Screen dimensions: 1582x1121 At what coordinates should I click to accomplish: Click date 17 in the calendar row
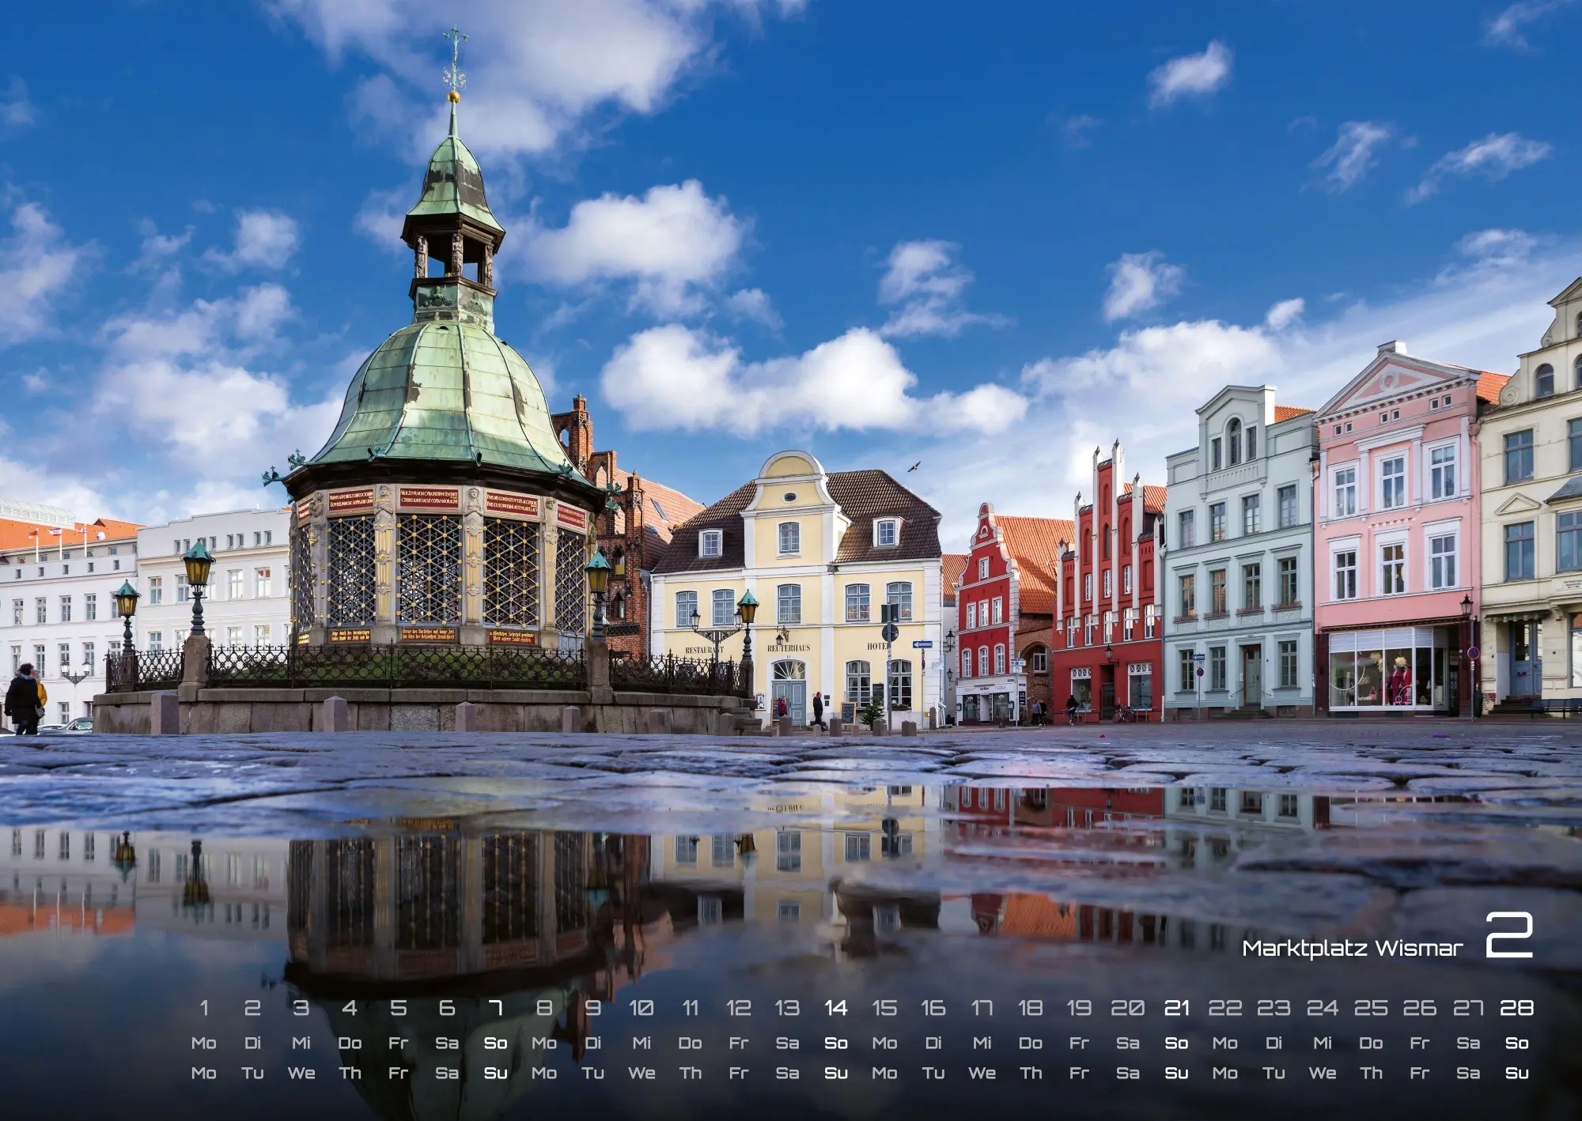pos(982,1008)
